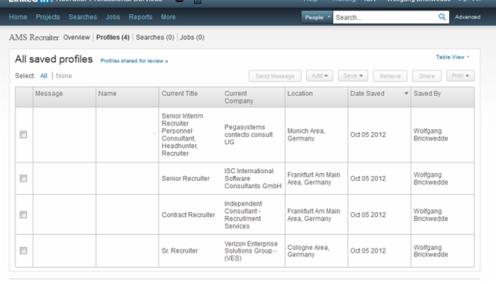This screenshot has height=284, width=496.
Task: Click the Date Saved sort arrow
Action: (x=406, y=93)
